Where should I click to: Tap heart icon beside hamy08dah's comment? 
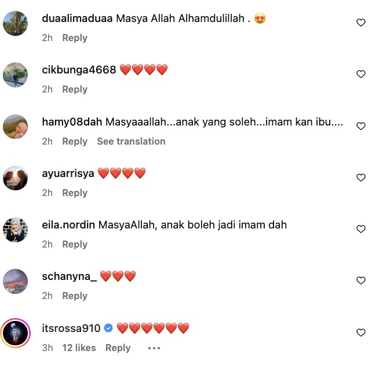click(361, 126)
